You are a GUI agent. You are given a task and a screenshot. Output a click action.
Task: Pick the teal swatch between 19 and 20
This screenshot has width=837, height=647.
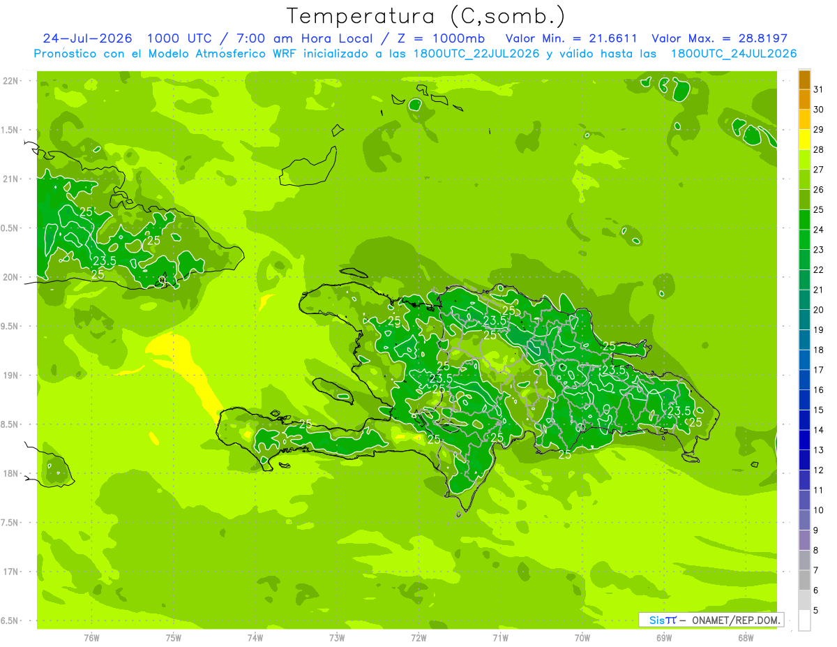(x=804, y=320)
